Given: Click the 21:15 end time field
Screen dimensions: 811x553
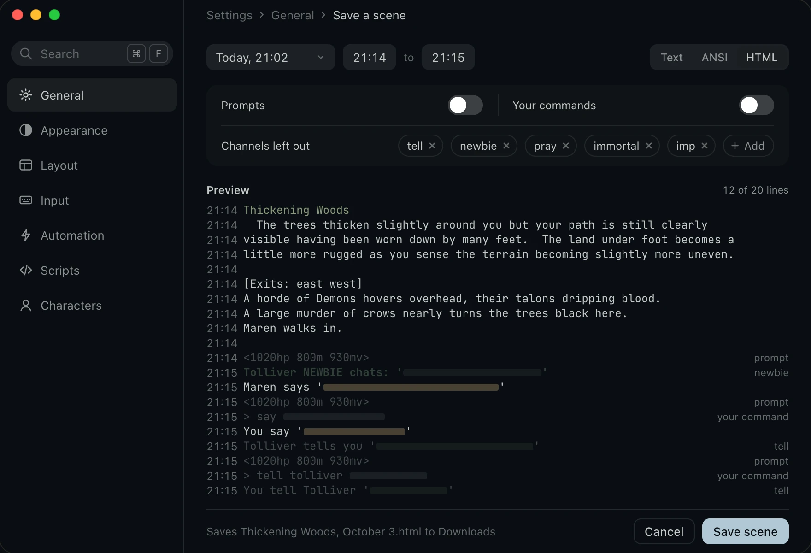Looking at the screenshot, I should click(448, 58).
